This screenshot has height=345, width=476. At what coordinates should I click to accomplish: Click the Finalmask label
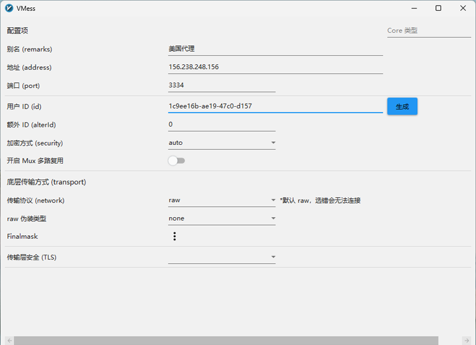click(x=22, y=236)
